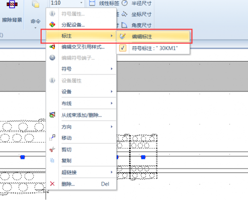
Task: Select 复制 in the context menu
Action: [87, 160]
